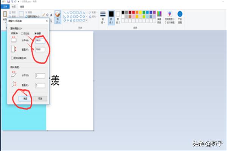Click the skew Vertical degrees field
The height and width of the screenshot is (151, 227).
40,85
